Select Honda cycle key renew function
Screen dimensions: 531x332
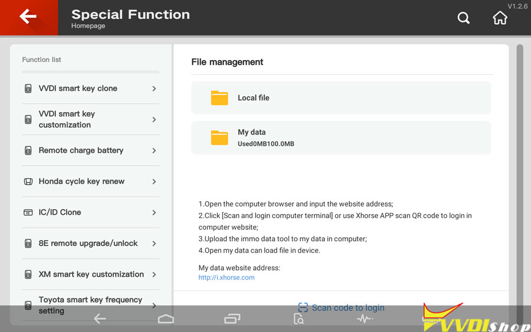tap(91, 182)
